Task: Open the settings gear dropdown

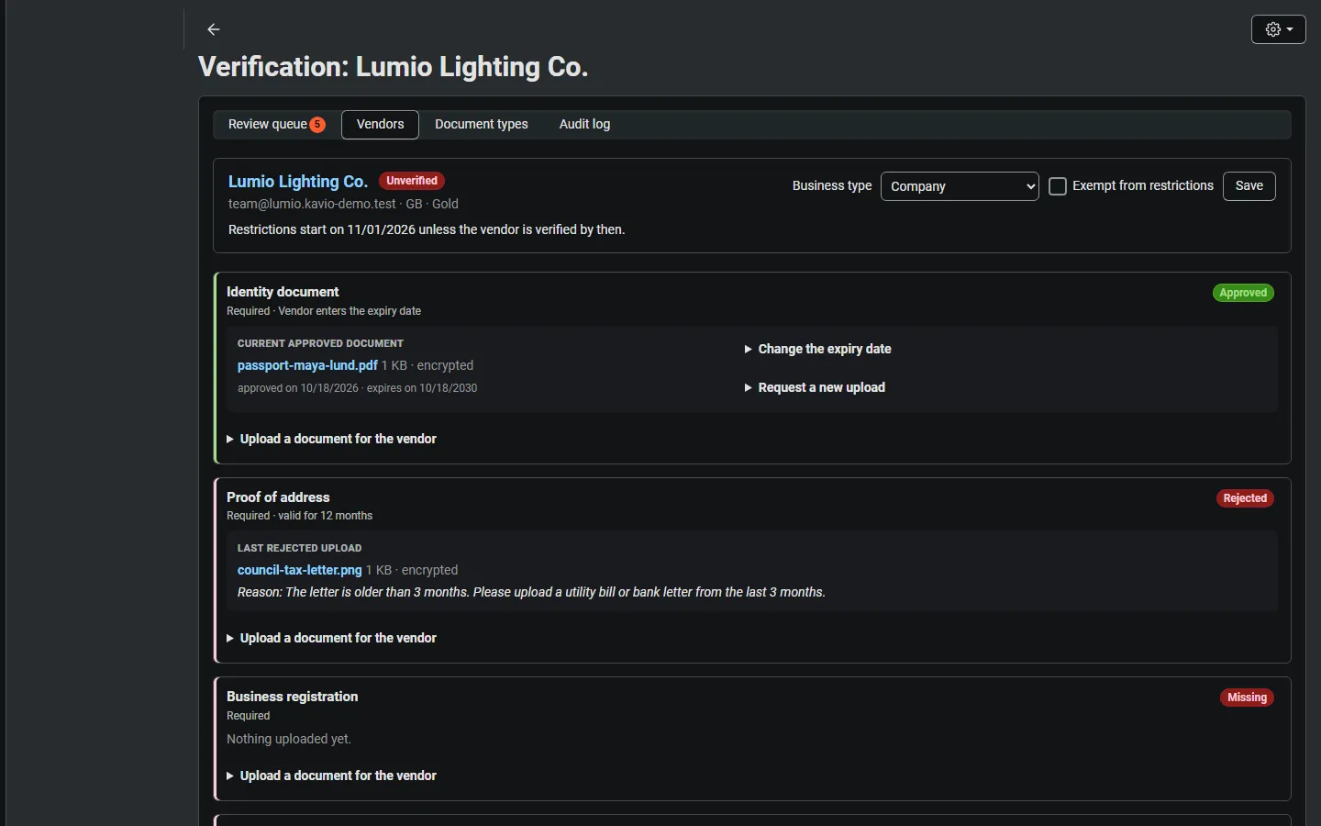Action: click(1278, 29)
